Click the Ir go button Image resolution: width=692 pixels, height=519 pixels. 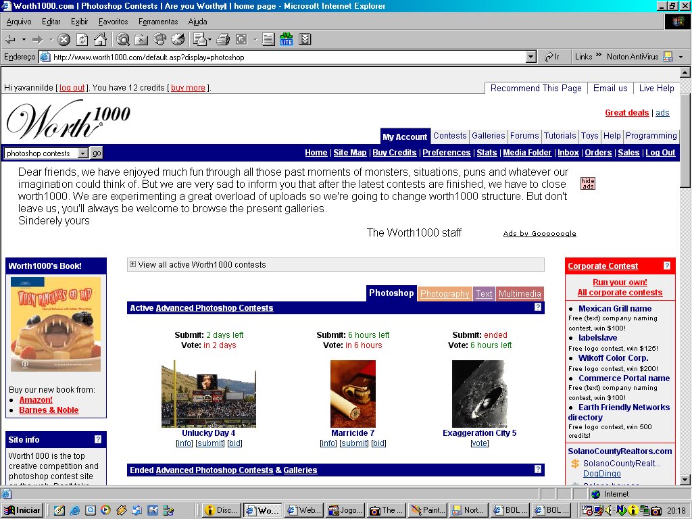point(552,57)
